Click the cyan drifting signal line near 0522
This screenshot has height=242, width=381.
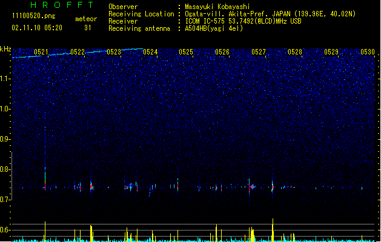[78, 53]
